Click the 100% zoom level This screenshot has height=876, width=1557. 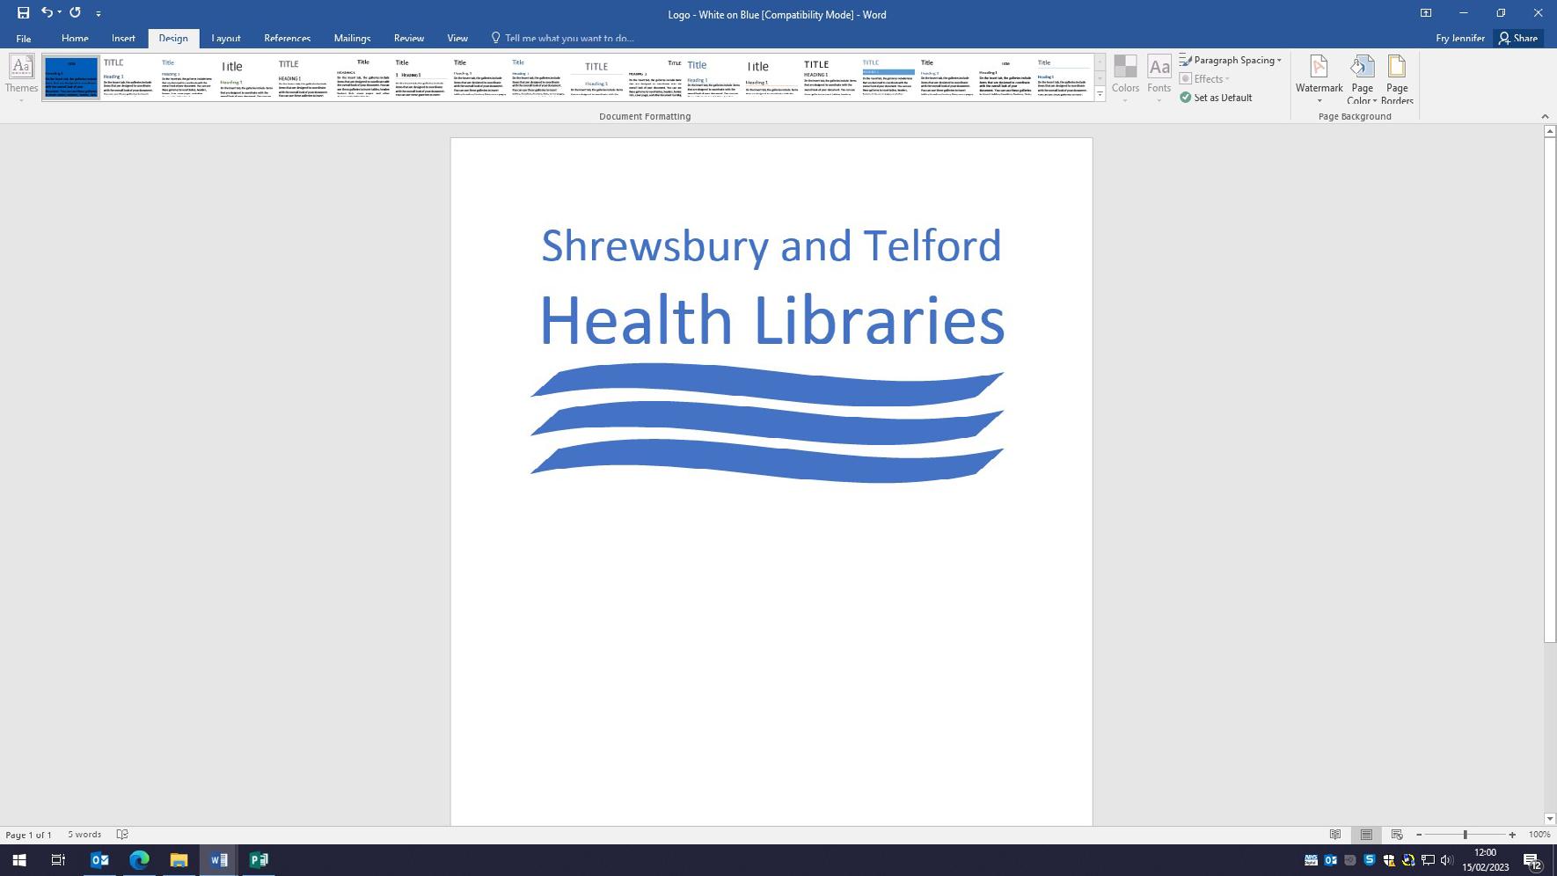(1539, 835)
